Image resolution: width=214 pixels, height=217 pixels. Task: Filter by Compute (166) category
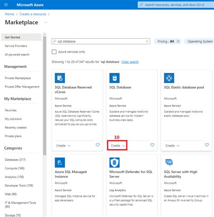point(14,168)
